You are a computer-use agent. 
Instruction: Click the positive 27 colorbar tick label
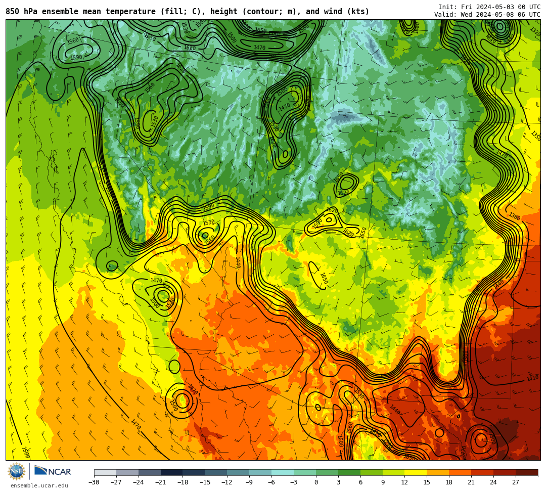pos(516,482)
